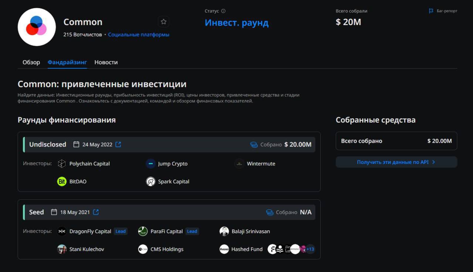
Task: Click Получить эти данные по API button
Action: [396, 162]
